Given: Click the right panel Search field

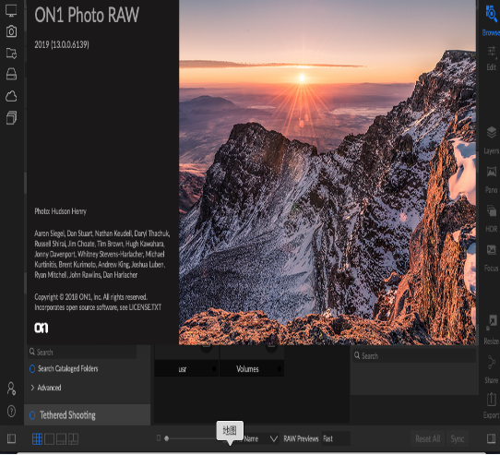Looking at the screenshot, I should coord(414,356).
